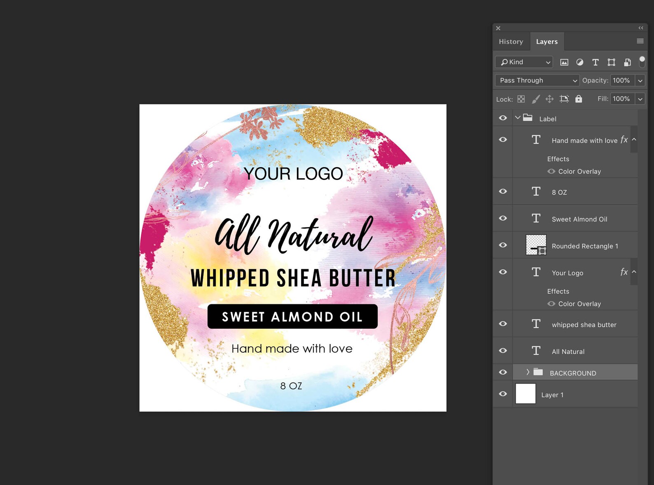
Task: Collapse the Label group folder
Action: click(518, 118)
